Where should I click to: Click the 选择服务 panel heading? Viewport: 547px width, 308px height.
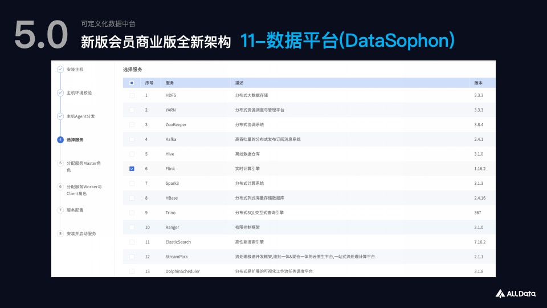tap(133, 70)
